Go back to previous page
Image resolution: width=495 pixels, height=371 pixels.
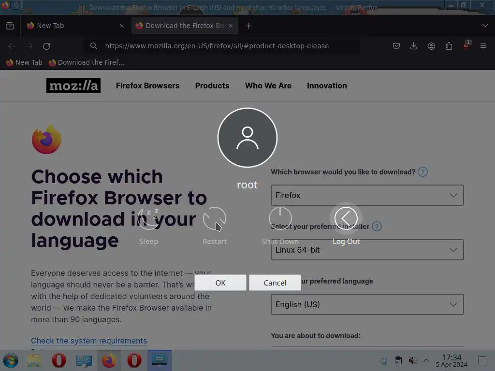pyautogui.click(x=12, y=46)
